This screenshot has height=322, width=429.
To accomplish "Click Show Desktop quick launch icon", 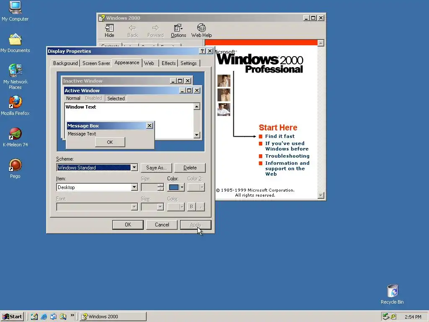I will coord(34,317).
